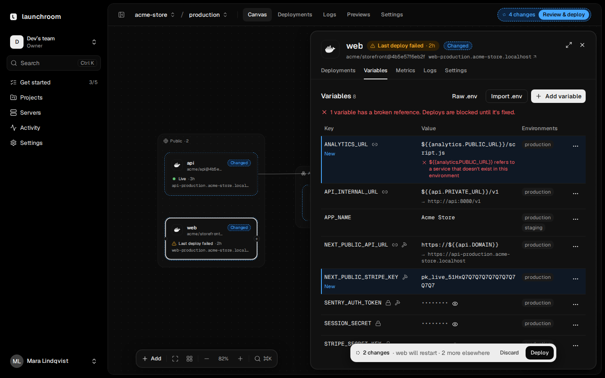Screen dimensions: 605x378
Task: Open more options for NEXT_PUBLIC_API_URL row
Action: (576, 246)
